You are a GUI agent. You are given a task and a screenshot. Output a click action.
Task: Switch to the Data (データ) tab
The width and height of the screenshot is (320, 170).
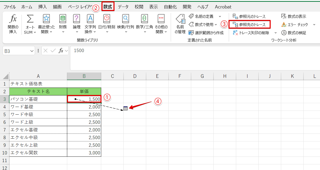click(x=123, y=7)
